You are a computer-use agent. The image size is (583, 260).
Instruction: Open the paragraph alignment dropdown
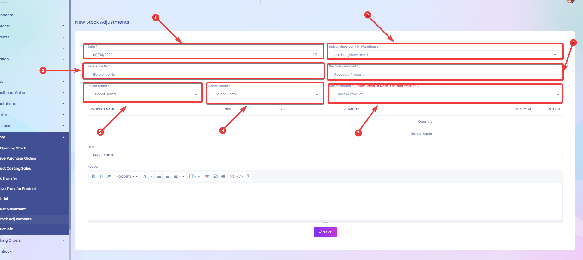[x=179, y=176]
